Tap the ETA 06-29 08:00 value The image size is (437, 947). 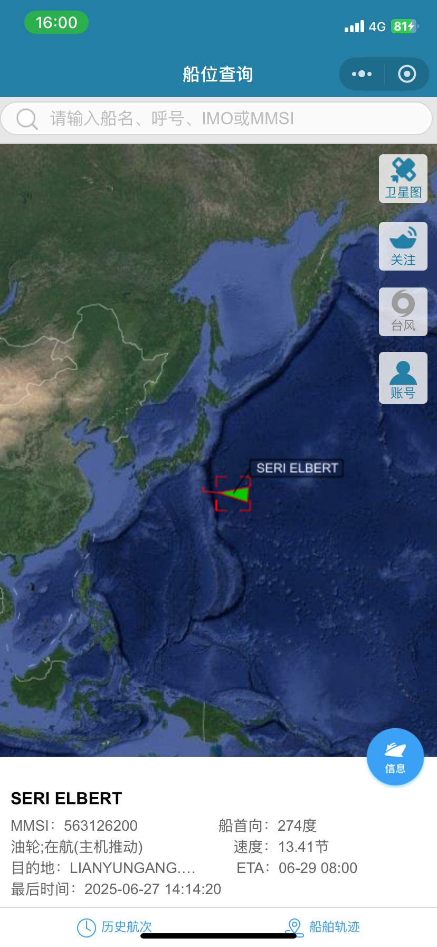point(318,868)
